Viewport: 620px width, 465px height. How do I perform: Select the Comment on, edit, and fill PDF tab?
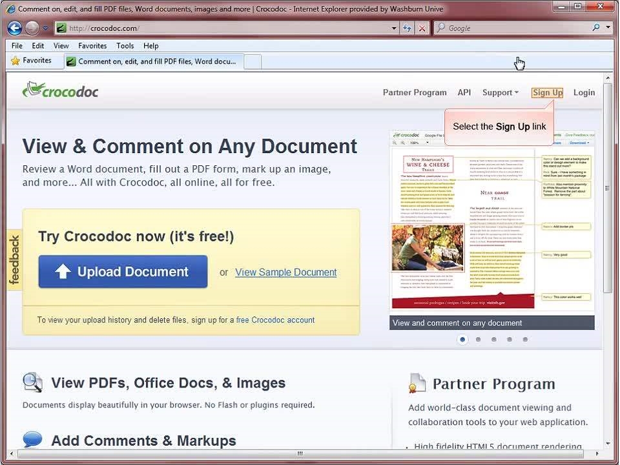(154, 62)
